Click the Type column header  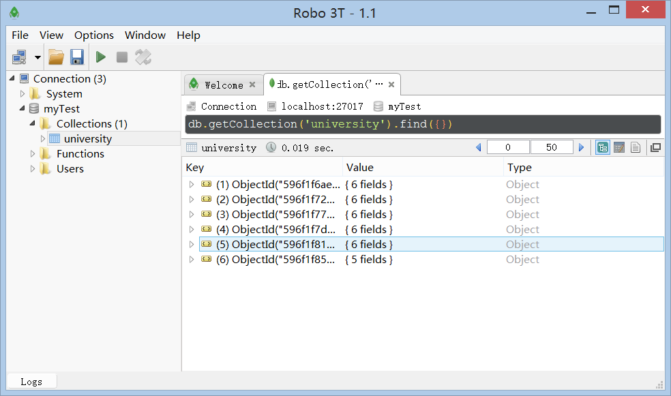(x=584, y=167)
